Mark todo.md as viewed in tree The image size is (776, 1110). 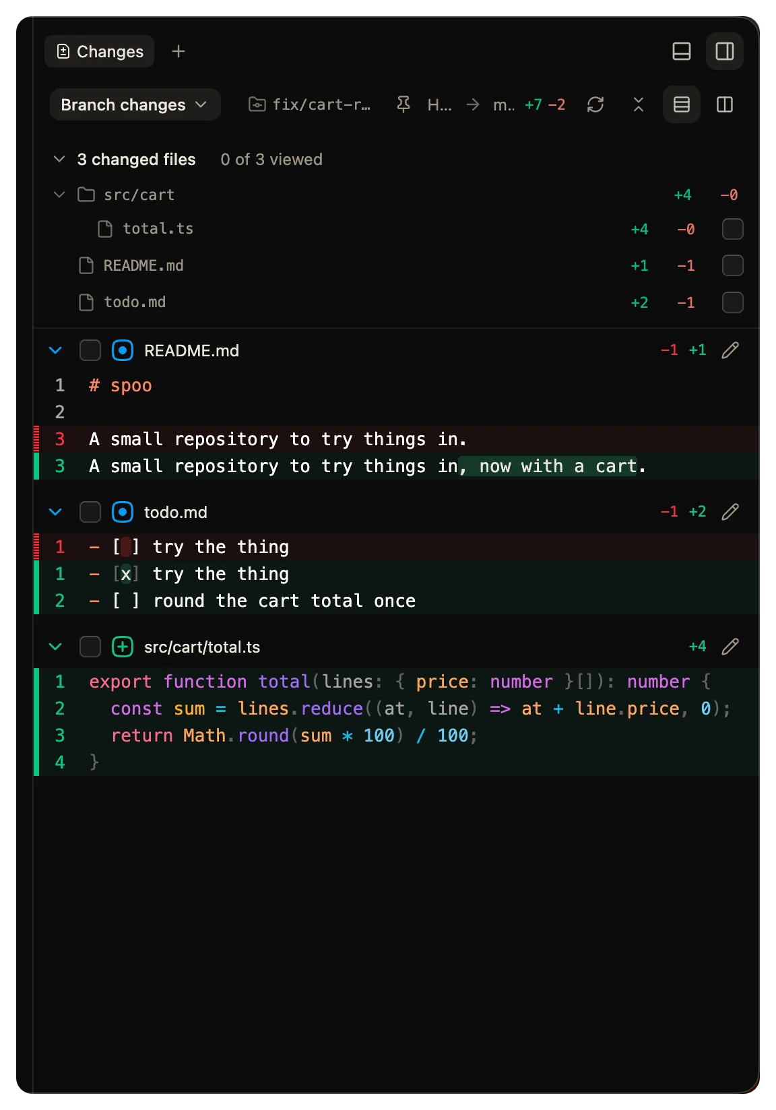tap(732, 302)
